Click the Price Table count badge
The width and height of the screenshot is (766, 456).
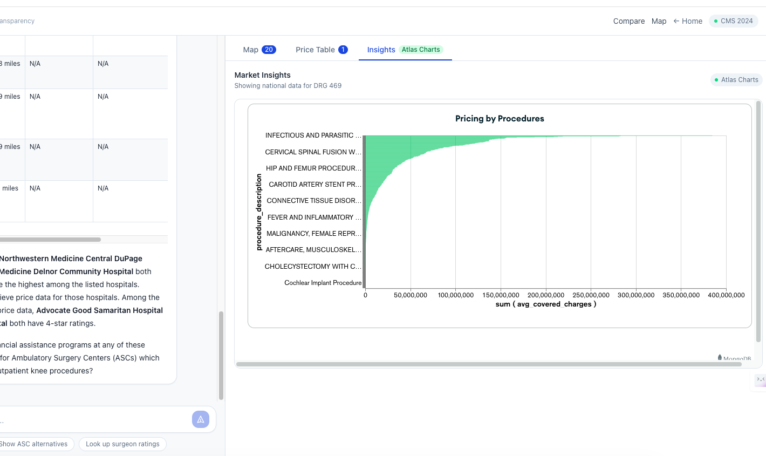point(343,50)
